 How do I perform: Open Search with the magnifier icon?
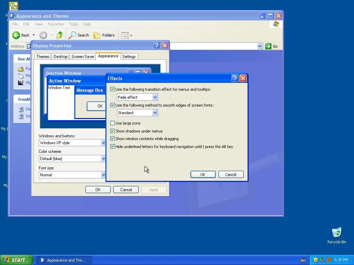72,35
